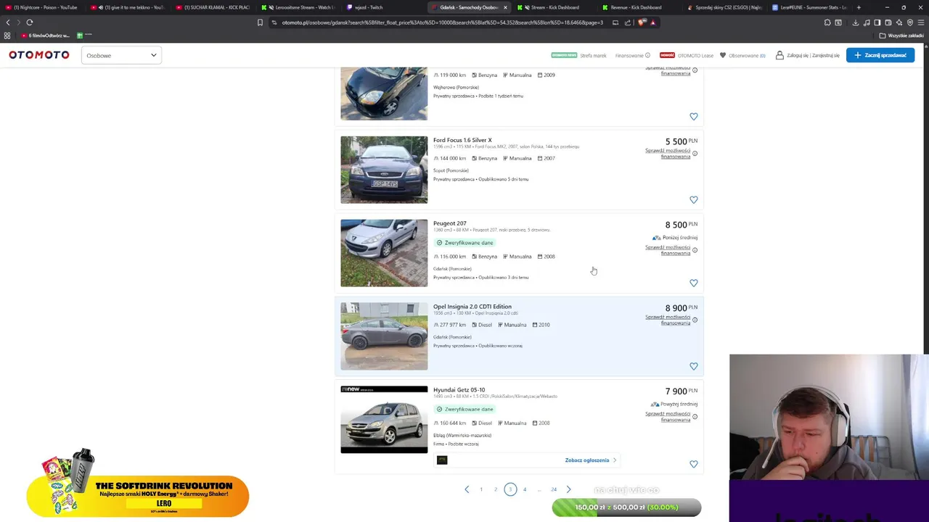This screenshot has width=929, height=522.
Task: Click the Zaloguj się login link
Action: [x=797, y=55]
